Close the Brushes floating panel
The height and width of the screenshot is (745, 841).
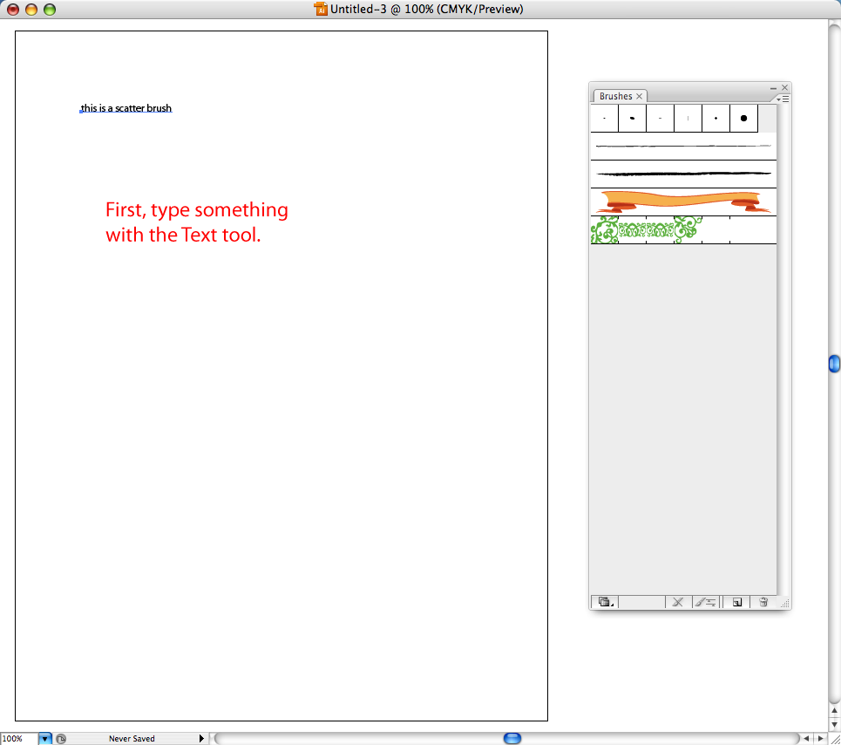[785, 87]
